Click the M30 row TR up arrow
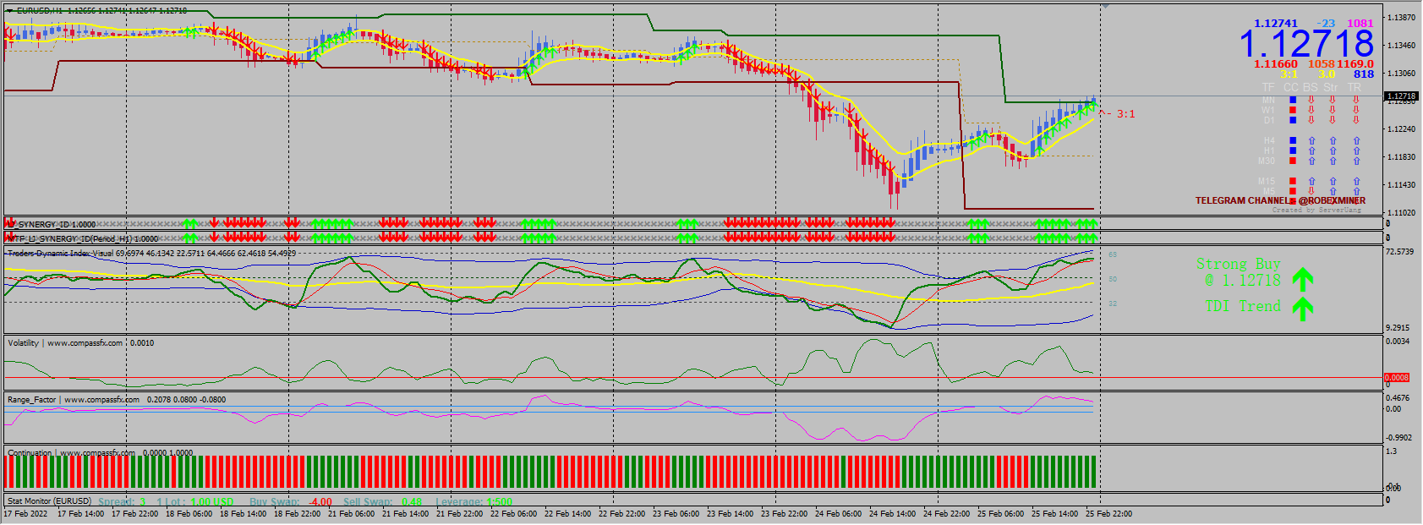Screen dimensions: 1423x525 point(1356,161)
